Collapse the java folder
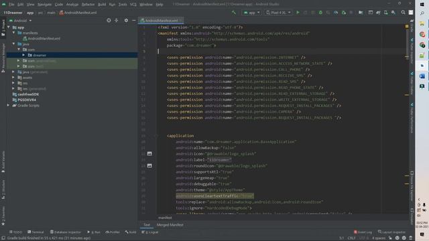Image resolution: width=429 pixels, height=241 pixels. click(13, 44)
